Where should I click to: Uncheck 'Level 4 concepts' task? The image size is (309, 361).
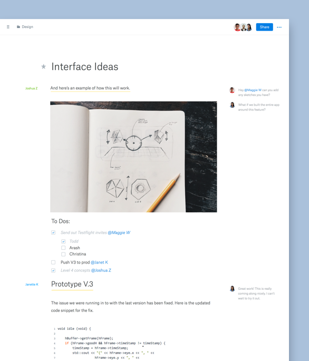(x=53, y=270)
